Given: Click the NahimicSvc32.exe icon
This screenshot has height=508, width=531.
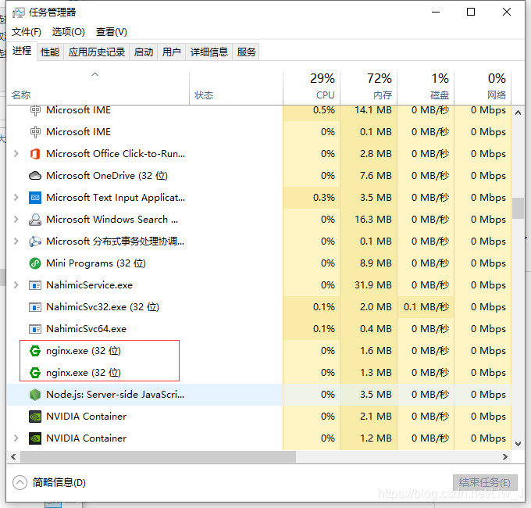Looking at the screenshot, I should coord(35,307).
